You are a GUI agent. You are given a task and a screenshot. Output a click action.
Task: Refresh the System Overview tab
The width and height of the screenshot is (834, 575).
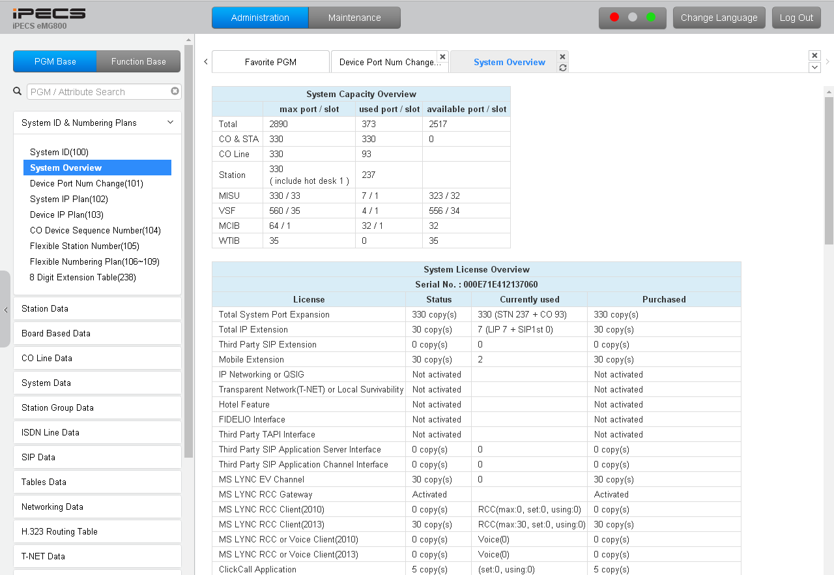[x=563, y=68]
